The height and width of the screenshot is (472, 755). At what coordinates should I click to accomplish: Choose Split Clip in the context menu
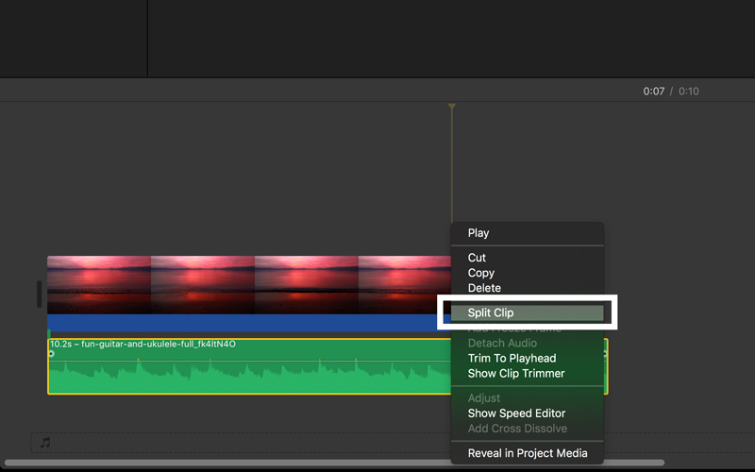click(491, 312)
